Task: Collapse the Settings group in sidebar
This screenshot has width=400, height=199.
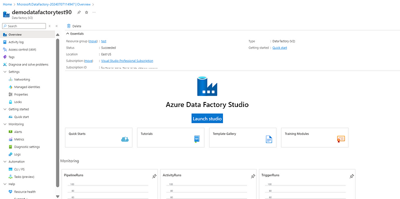Action: point(5,72)
